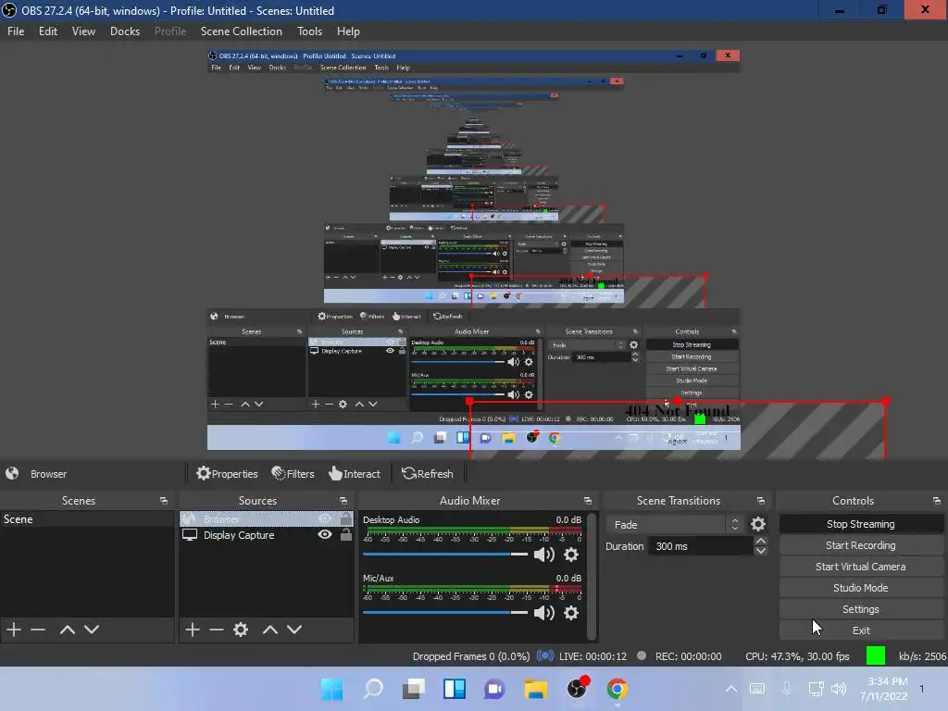Click Audio Mixer vertical scrollbar
The height and width of the screenshot is (711, 948).
[592, 576]
